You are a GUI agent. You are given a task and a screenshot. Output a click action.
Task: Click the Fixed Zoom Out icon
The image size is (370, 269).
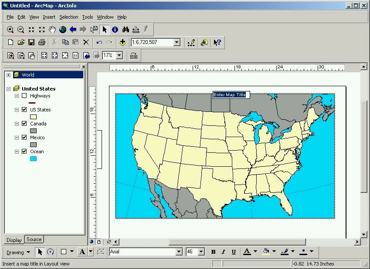click(42, 30)
